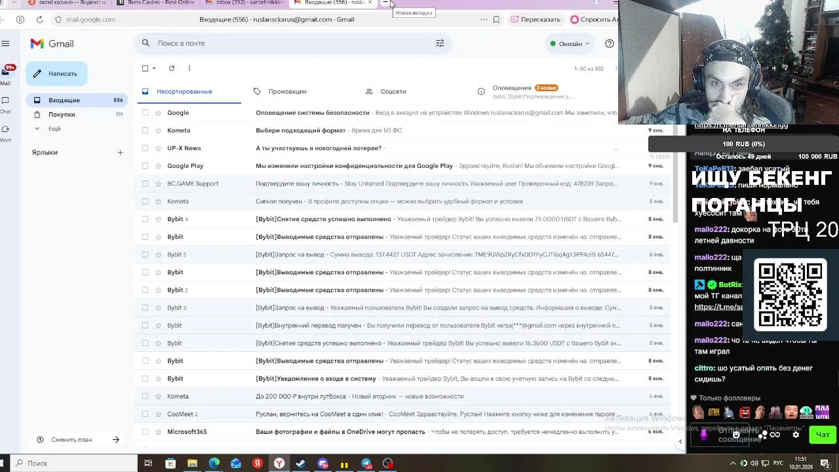Open the Gmail main menu hamburger
The height and width of the screenshot is (472, 839).
point(5,43)
